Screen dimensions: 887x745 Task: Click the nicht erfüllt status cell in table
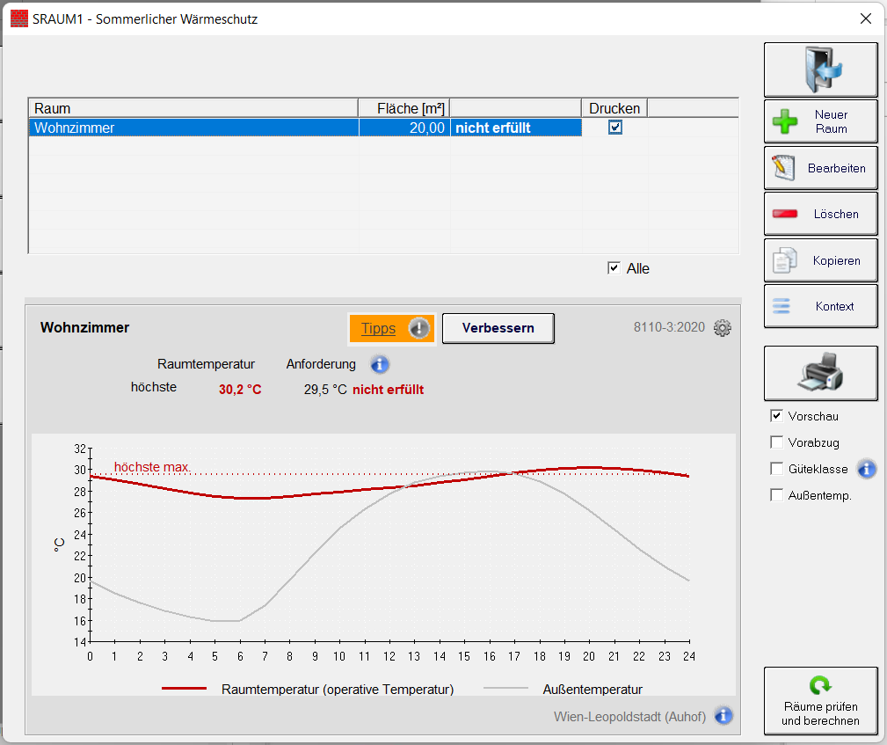pyautogui.click(x=516, y=128)
